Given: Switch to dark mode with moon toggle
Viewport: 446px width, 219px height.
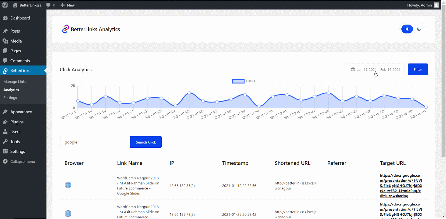Looking at the screenshot, I should 419,29.
